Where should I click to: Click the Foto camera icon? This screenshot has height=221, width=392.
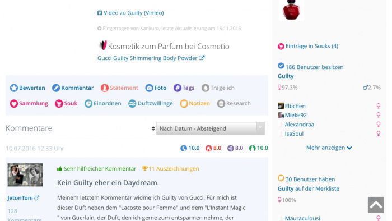149,88
